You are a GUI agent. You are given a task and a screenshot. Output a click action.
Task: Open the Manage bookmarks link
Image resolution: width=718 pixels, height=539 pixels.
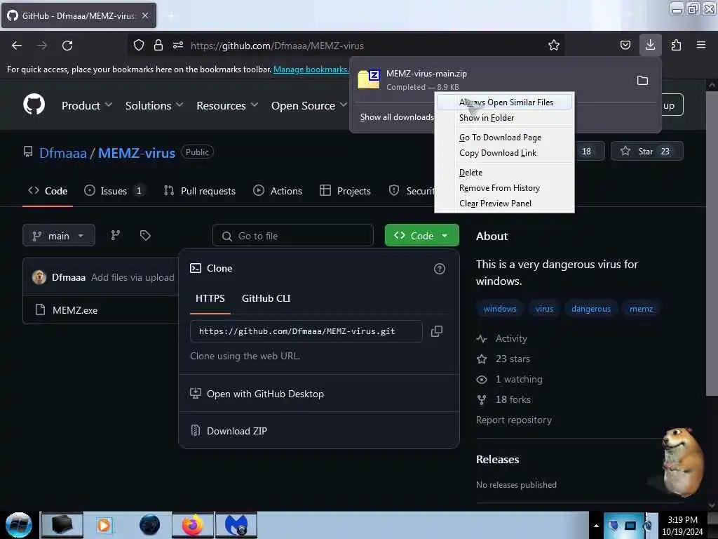tap(311, 69)
